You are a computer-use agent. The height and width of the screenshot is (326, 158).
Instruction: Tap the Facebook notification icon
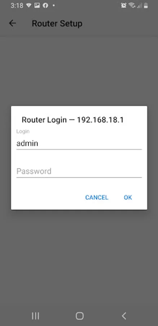(45, 5)
